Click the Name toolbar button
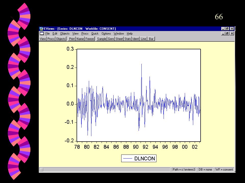 80,39
